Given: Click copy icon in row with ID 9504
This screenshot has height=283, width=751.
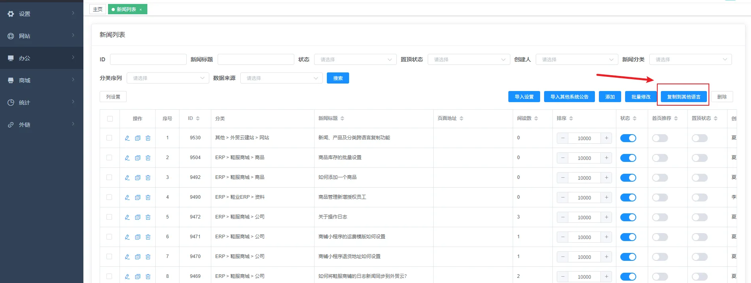Looking at the screenshot, I should pyautogui.click(x=137, y=158).
